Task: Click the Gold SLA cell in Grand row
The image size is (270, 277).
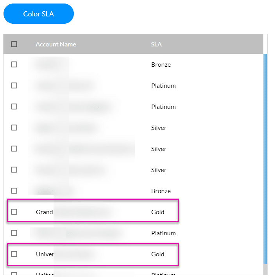Action: 158,212
